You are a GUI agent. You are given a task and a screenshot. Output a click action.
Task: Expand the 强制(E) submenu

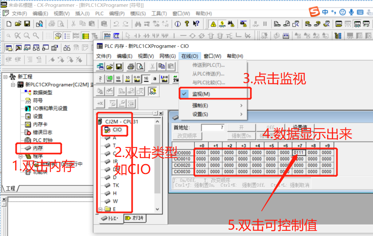click(x=213, y=105)
